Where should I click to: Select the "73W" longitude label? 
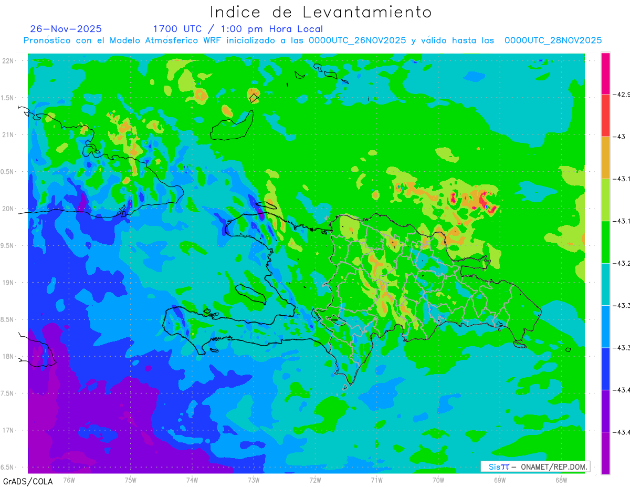point(254,480)
